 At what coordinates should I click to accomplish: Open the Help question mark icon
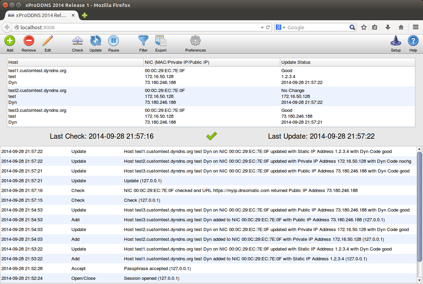coord(413,41)
